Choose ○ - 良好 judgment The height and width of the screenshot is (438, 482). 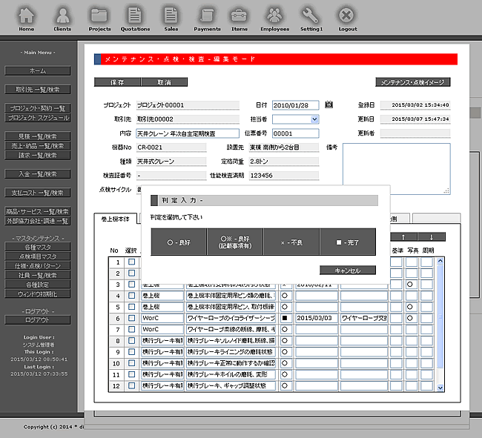coord(179,242)
